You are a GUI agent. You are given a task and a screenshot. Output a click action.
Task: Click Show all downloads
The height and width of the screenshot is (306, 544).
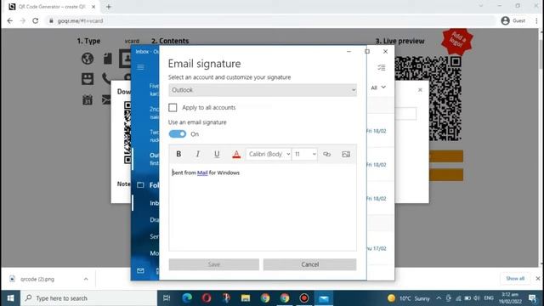coord(515,279)
